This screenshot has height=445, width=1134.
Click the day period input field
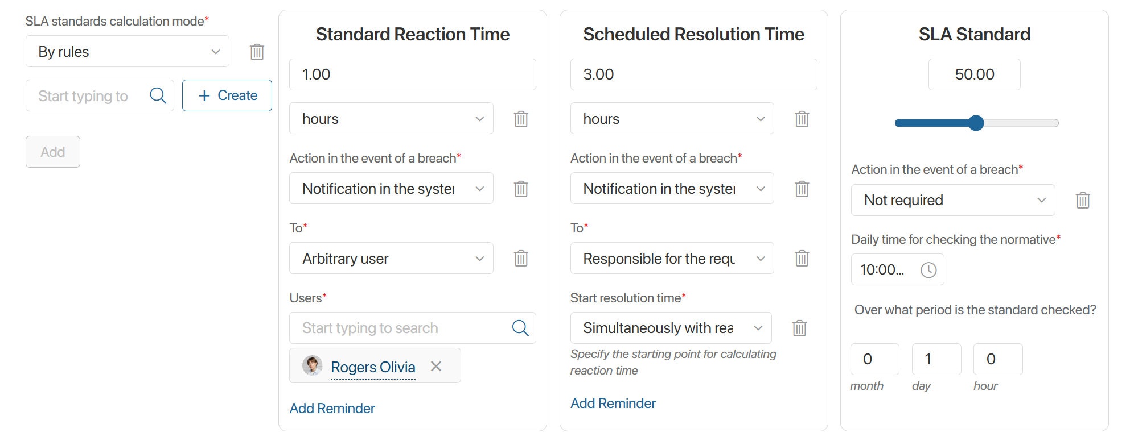[x=936, y=359]
